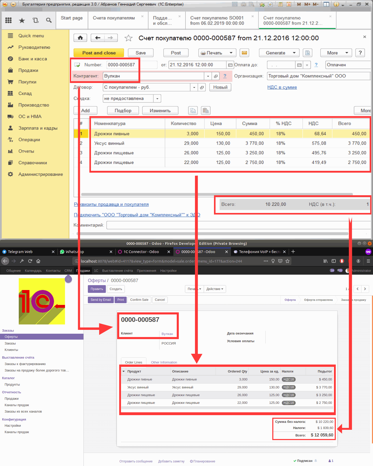Bookmark the page with Firefox star icon

point(287,261)
